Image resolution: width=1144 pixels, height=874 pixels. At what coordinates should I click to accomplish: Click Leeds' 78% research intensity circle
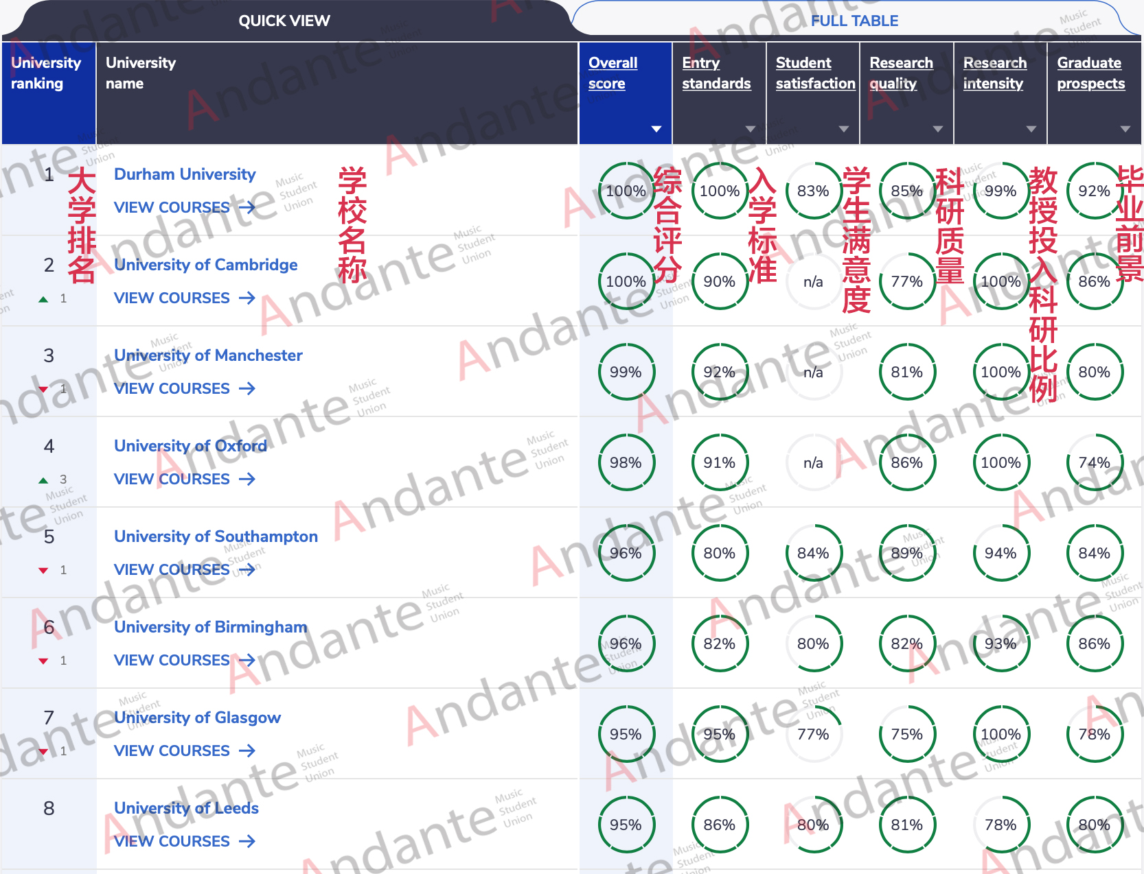[1000, 825]
